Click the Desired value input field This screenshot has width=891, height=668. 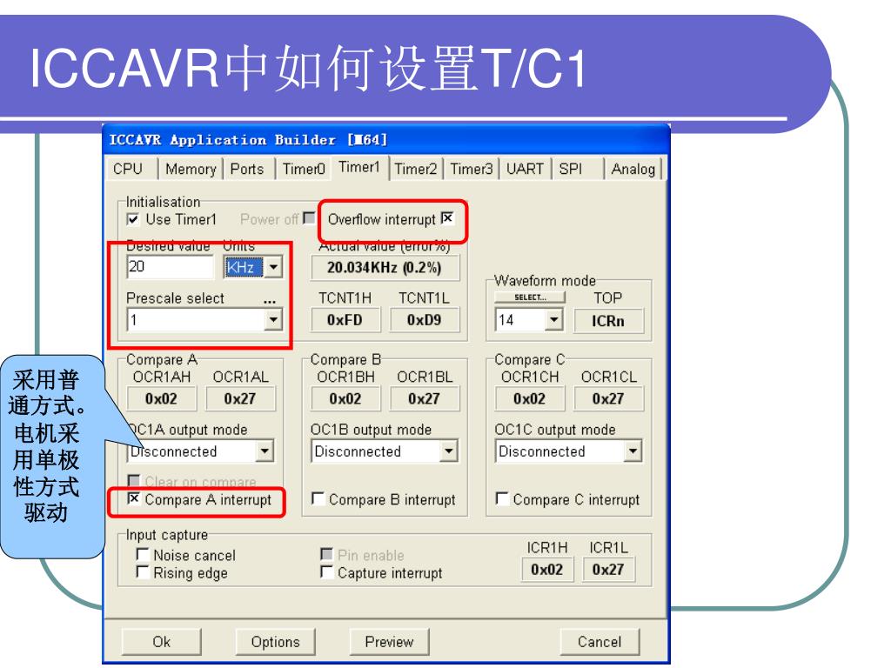170,266
